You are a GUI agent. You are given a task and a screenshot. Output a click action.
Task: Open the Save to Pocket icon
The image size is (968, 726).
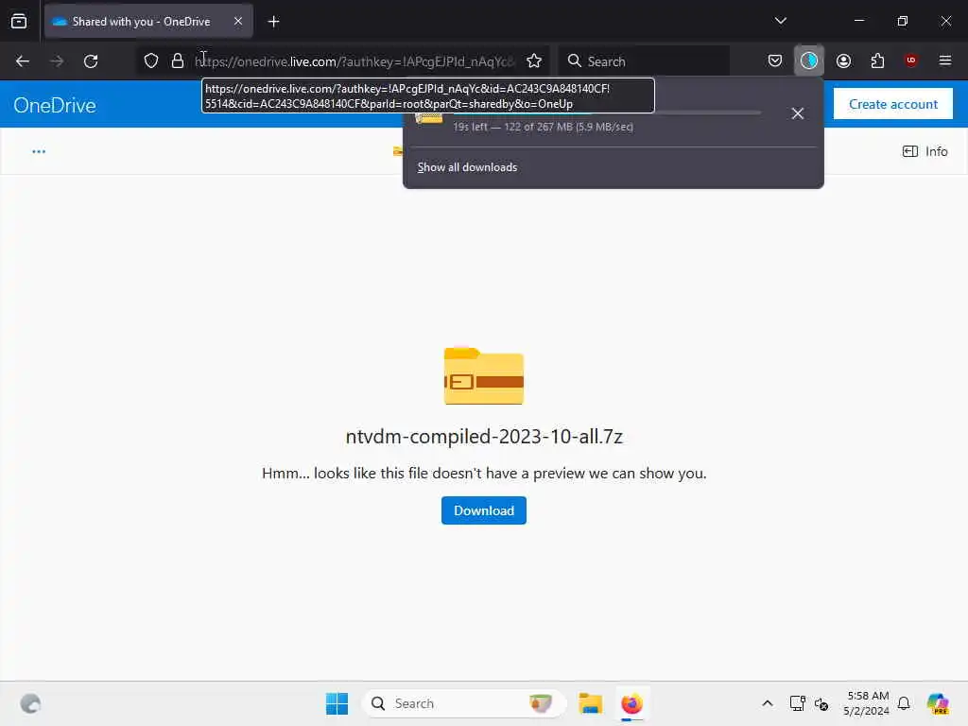775,60
